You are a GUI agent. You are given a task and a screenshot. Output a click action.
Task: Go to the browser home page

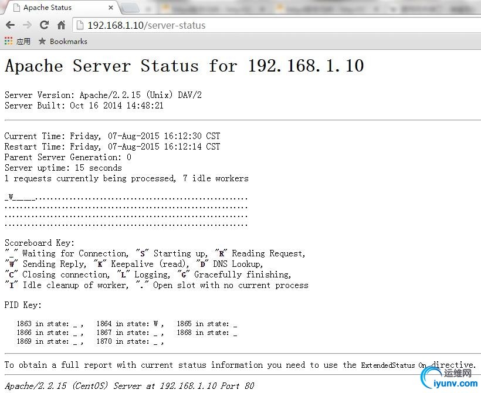(62, 25)
